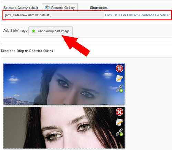Viewport: 172px width, 150px height.
Task: Click the 'Shortcode:-' label
Action: click(99, 8)
